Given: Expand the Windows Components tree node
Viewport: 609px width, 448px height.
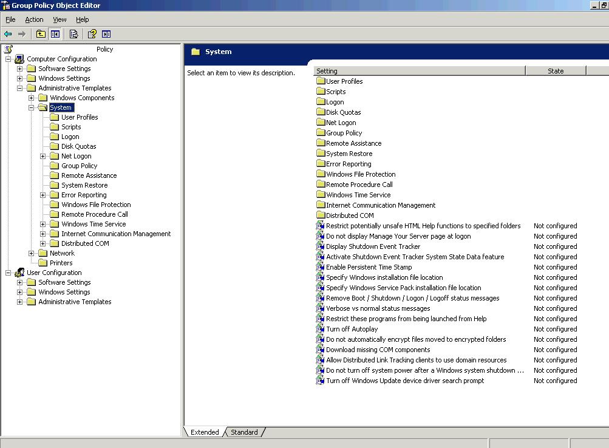Looking at the screenshot, I should point(32,98).
